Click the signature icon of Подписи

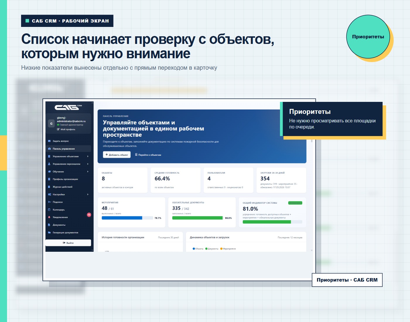tap(49, 202)
